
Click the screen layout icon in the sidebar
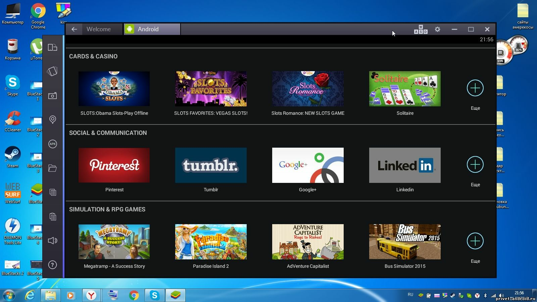point(52,47)
